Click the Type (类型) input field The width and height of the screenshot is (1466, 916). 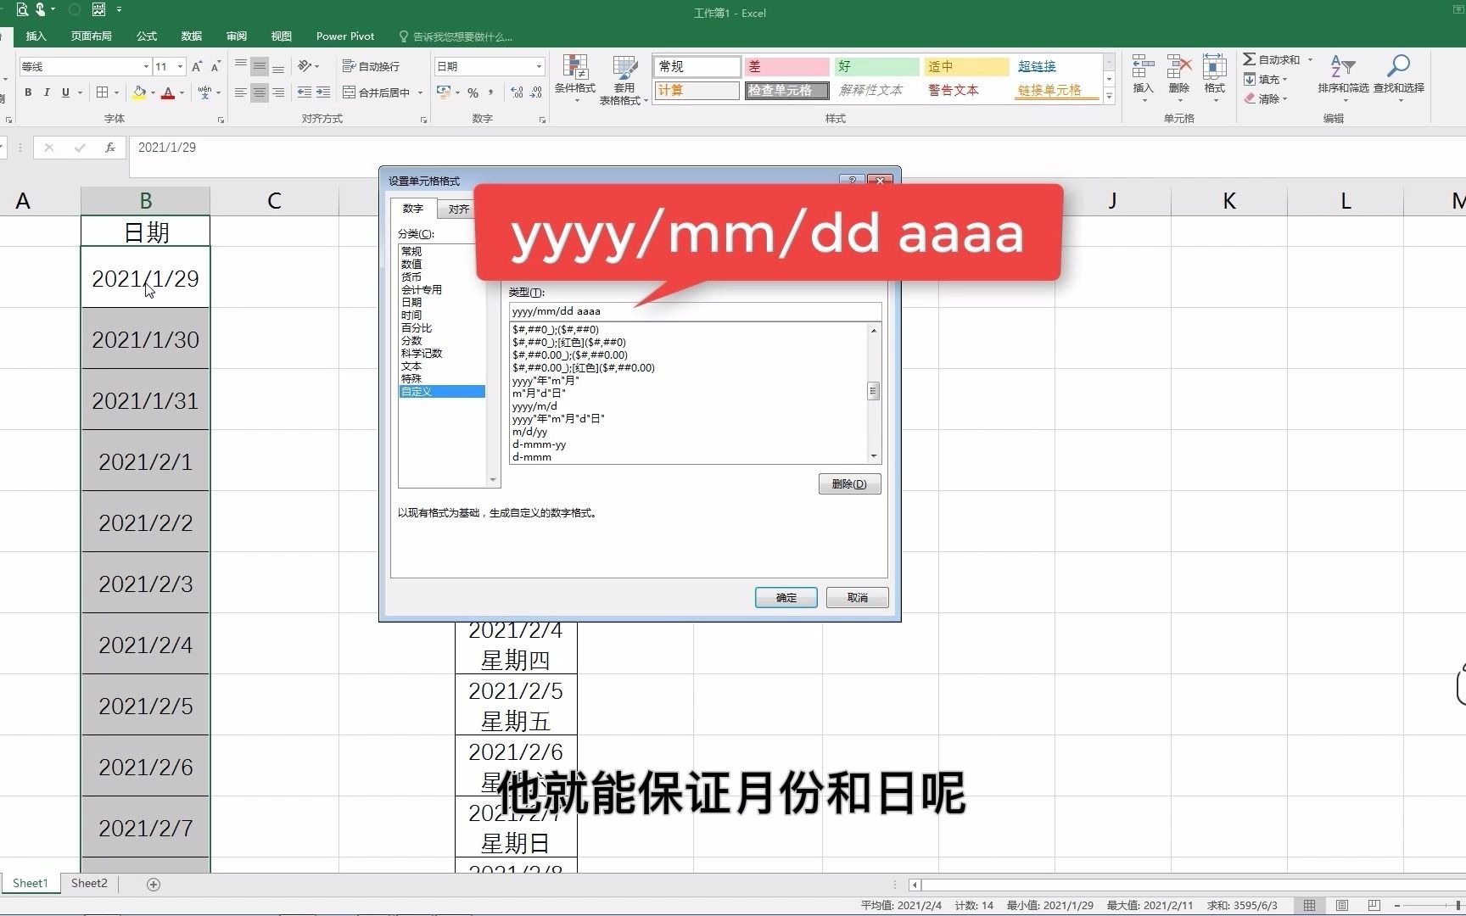(x=695, y=311)
